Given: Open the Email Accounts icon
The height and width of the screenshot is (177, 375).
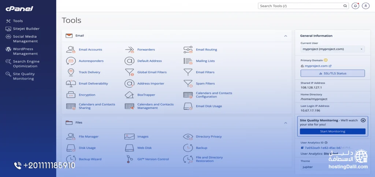Looking at the screenshot, I should (71, 50).
